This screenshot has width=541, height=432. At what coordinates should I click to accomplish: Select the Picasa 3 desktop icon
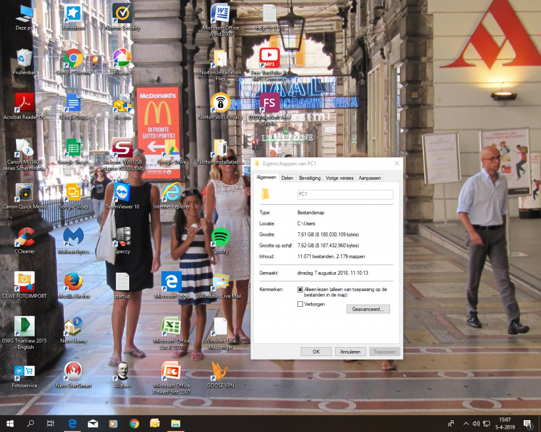[x=122, y=58]
